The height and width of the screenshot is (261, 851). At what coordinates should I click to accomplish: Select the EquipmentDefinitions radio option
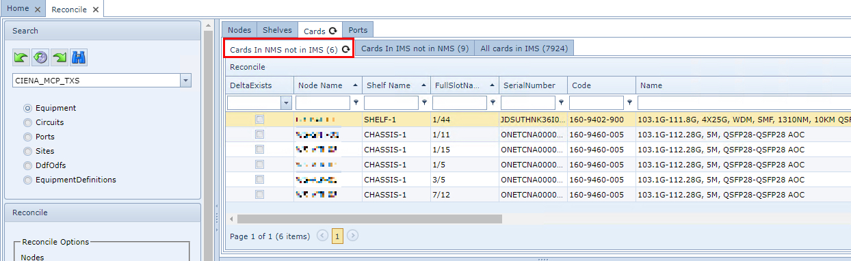27,180
